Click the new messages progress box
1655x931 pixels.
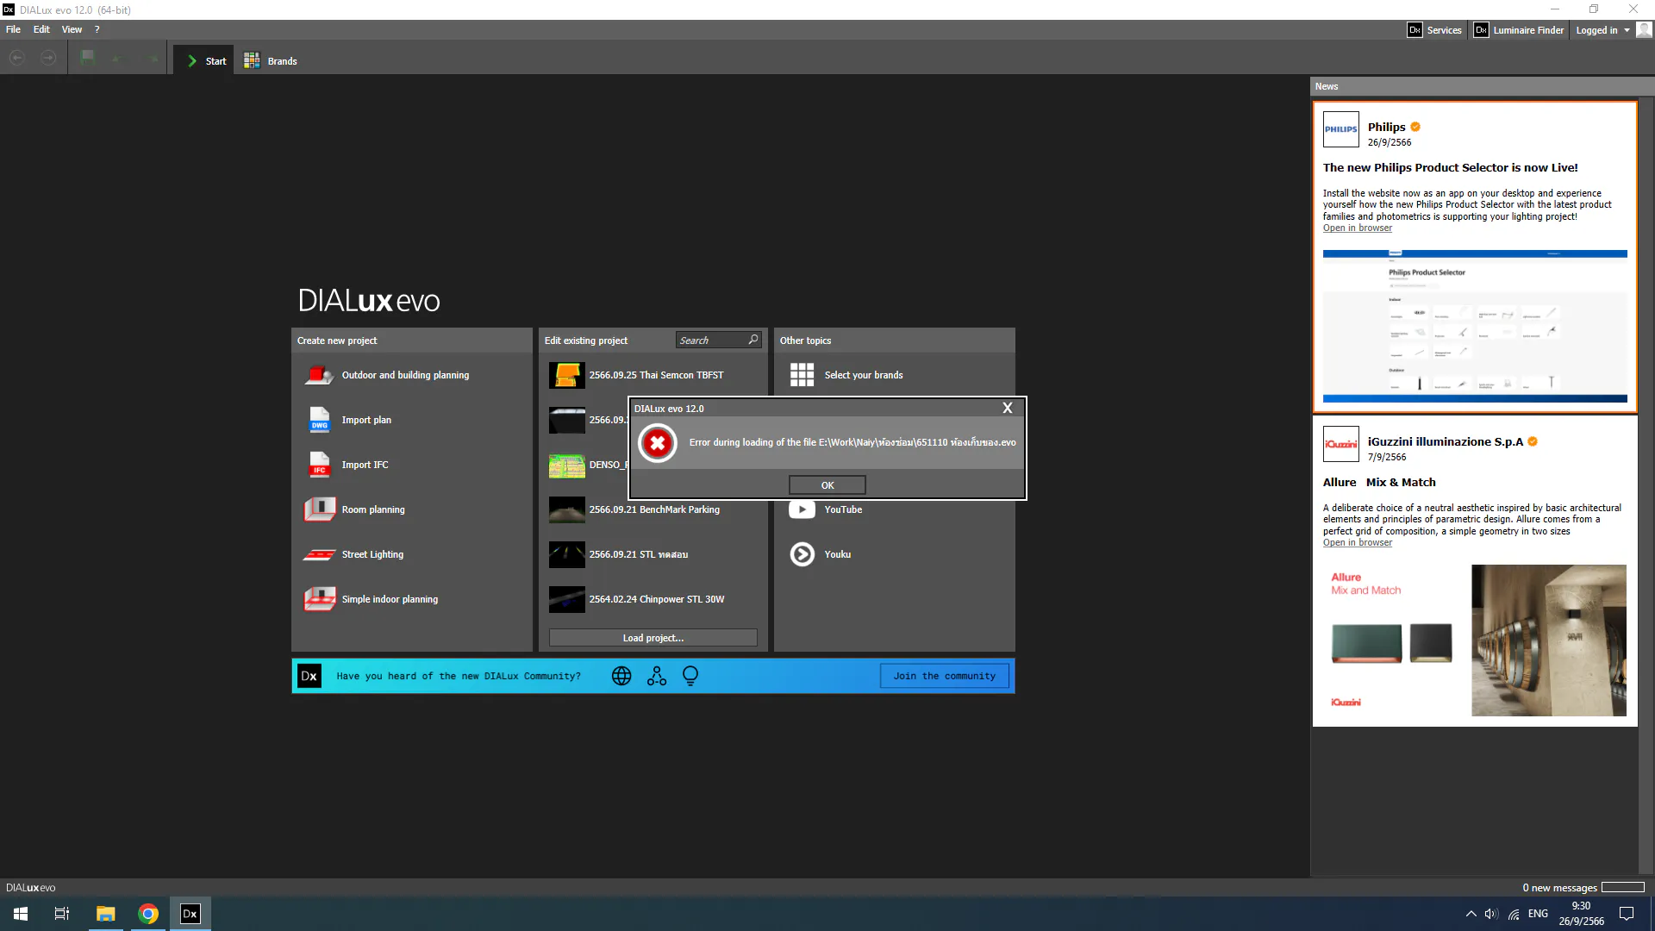tap(1622, 887)
